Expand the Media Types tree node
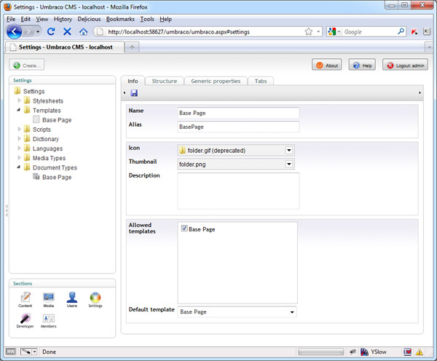Image resolution: width=437 pixels, height=361 pixels. click(x=19, y=158)
